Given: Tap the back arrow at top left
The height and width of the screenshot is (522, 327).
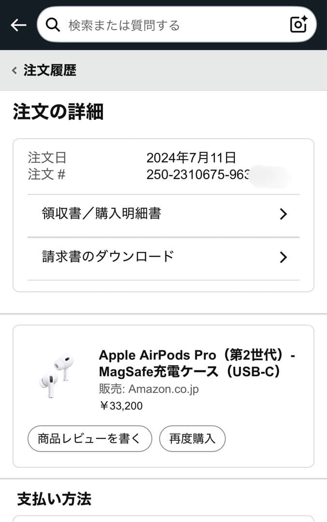Looking at the screenshot, I should [x=18, y=25].
